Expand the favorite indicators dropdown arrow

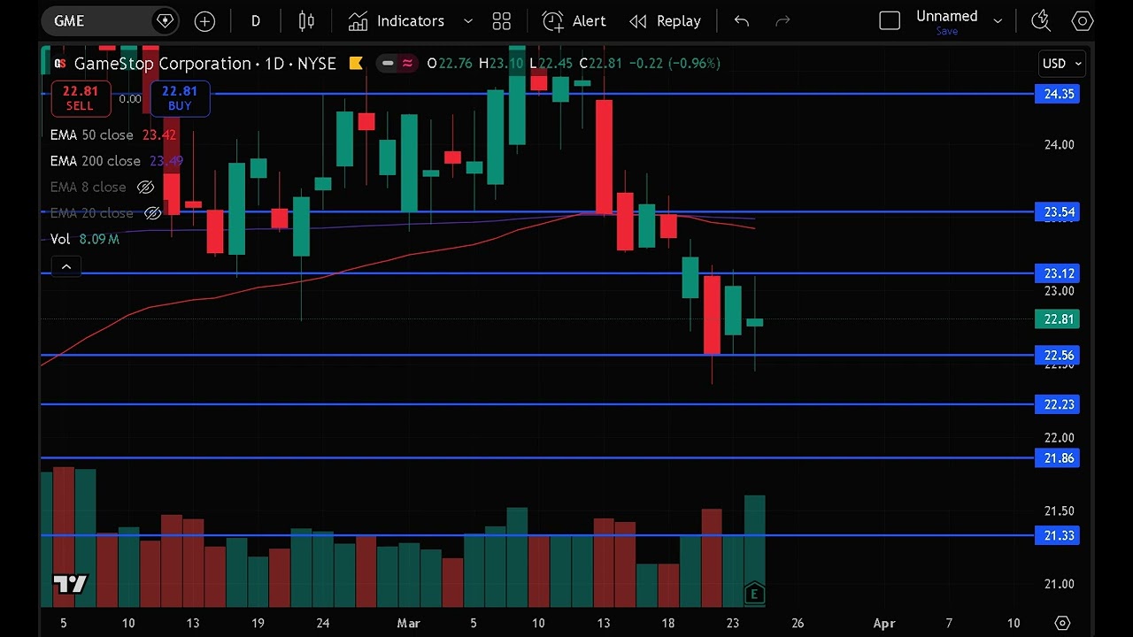tap(468, 20)
